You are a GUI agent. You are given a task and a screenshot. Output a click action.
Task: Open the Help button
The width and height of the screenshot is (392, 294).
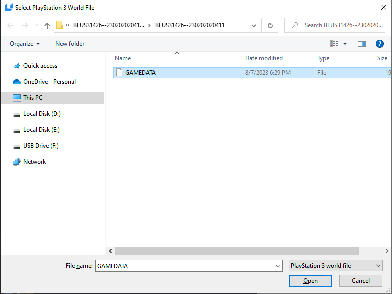380,44
